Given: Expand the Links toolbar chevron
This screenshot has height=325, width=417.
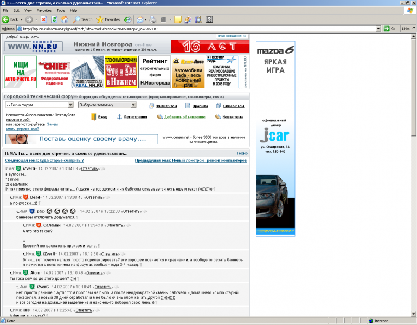Looking at the screenshot, I should (x=414, y=28).
